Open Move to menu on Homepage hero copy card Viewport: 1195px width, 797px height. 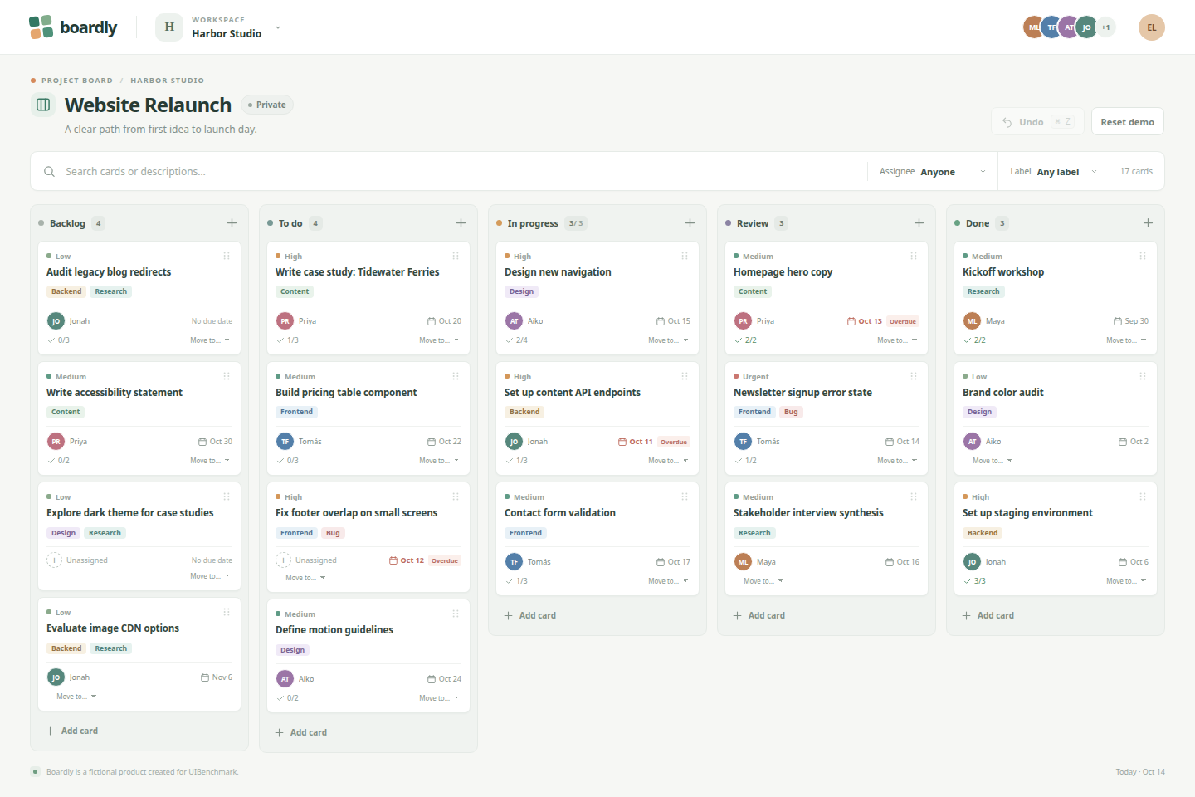897,340
